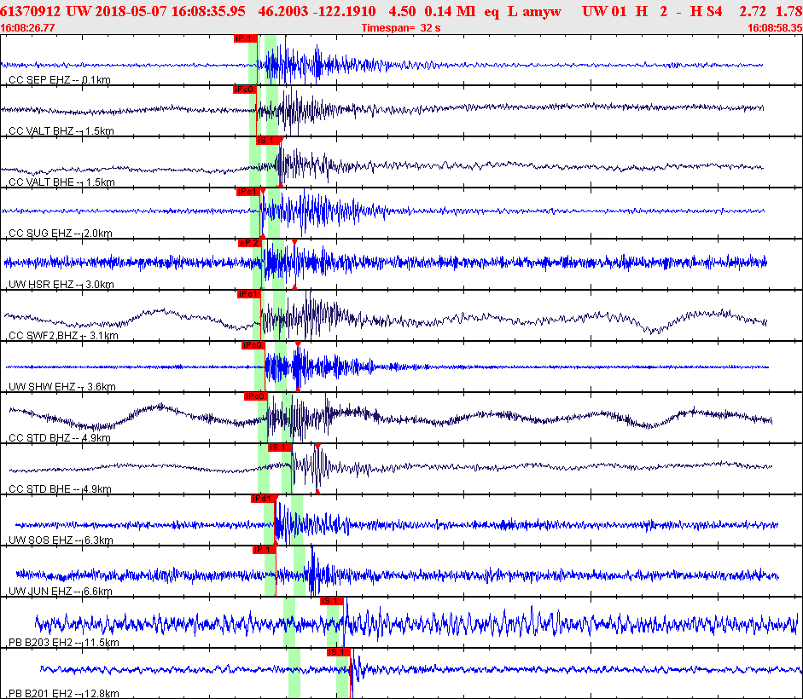Click the 'CC VALT BHZ -- 1.5km' station label

[61, 131]
